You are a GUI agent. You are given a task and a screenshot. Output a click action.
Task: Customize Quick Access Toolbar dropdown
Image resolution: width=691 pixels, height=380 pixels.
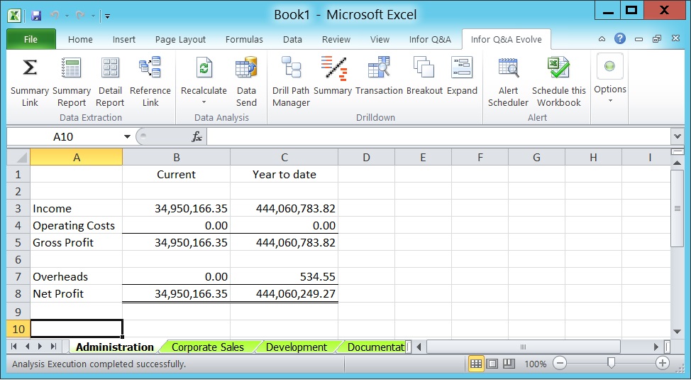[108, 16]
